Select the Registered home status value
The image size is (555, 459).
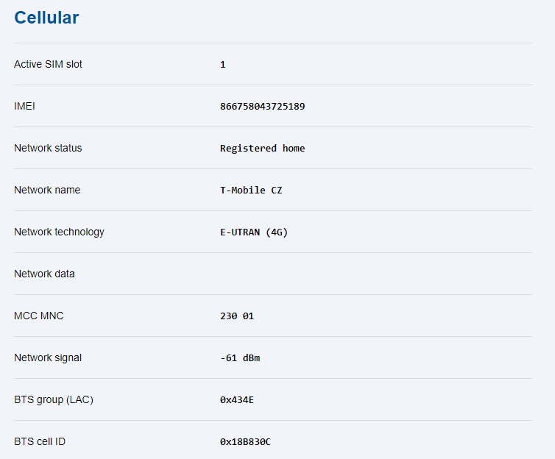[262, 149]
